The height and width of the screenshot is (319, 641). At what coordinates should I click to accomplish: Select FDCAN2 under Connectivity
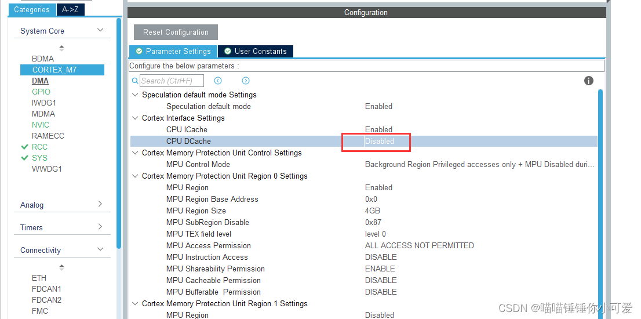(x=46, y=300)
